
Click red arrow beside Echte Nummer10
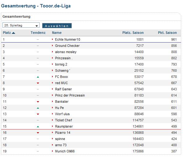(x=53, y=39)
